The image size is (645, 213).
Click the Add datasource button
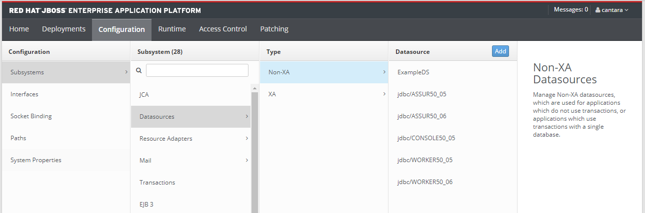[500, 51]
